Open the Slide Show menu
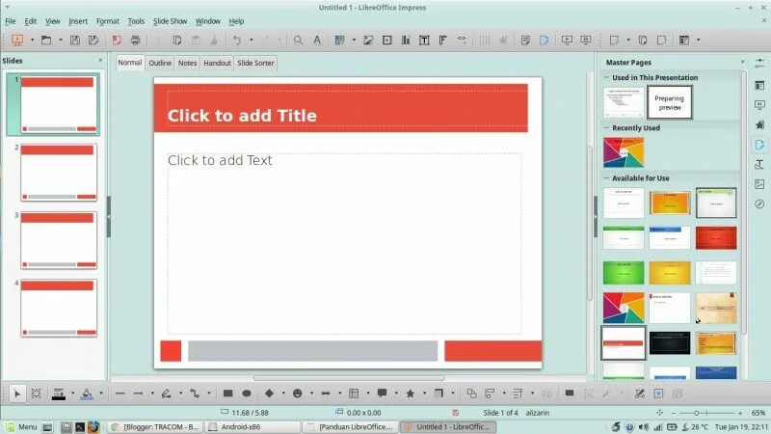 coord(171,21)
